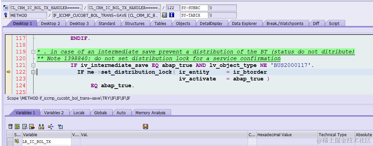Click the list icon with the red minus

click(32, 127)
